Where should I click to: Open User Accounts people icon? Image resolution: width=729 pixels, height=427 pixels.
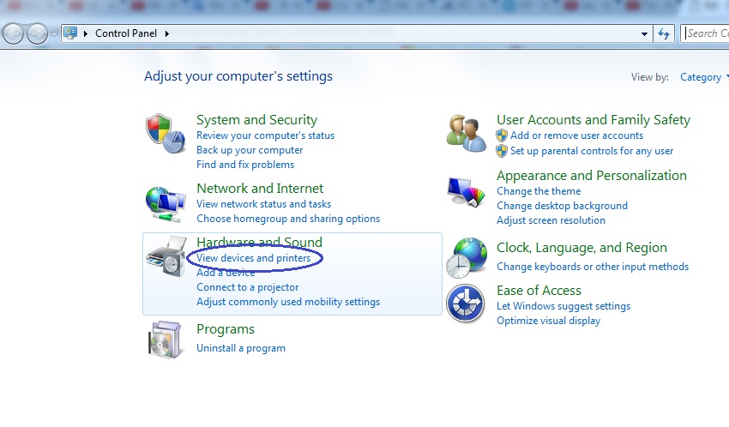[466, 134]
